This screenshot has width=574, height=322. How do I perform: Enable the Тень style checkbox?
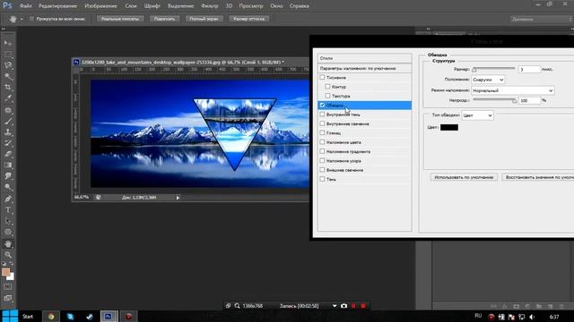click(x=322, y=179)
